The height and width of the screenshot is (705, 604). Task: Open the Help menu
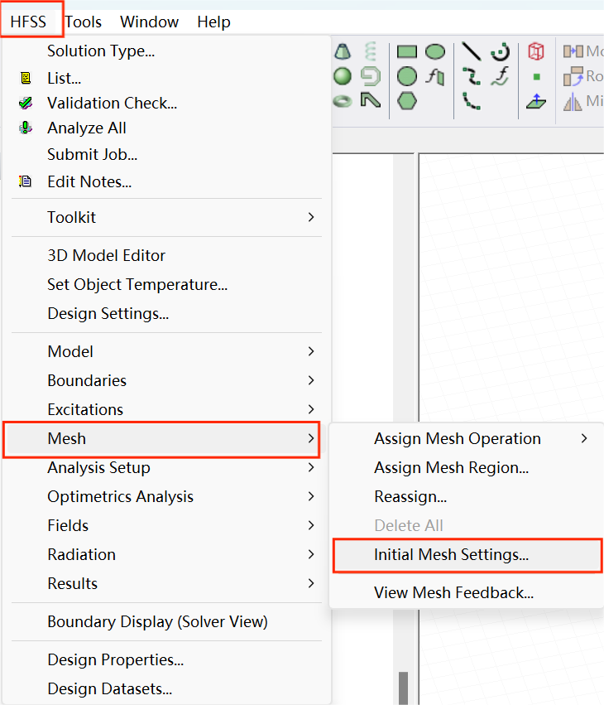coord(213,22)
